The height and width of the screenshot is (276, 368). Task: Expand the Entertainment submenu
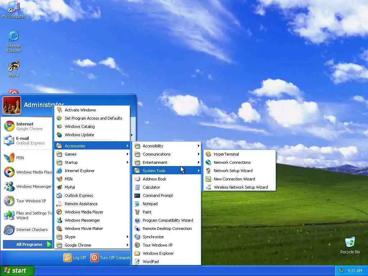pos(167,162)
